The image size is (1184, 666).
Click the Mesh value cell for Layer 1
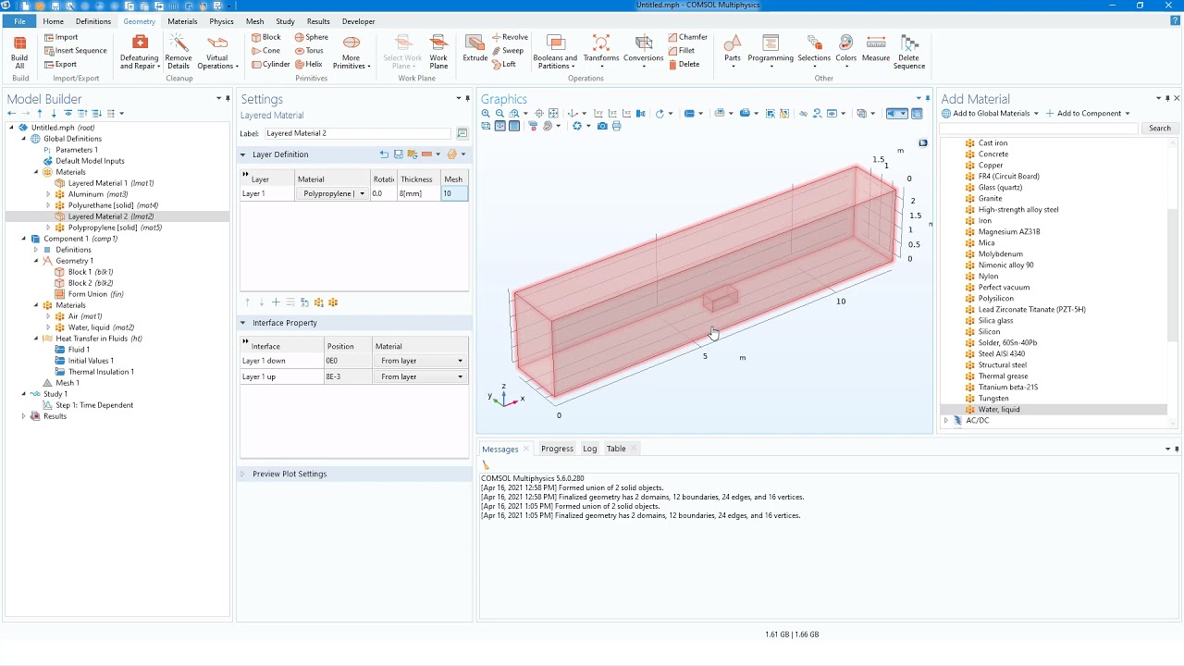point(454,193)
